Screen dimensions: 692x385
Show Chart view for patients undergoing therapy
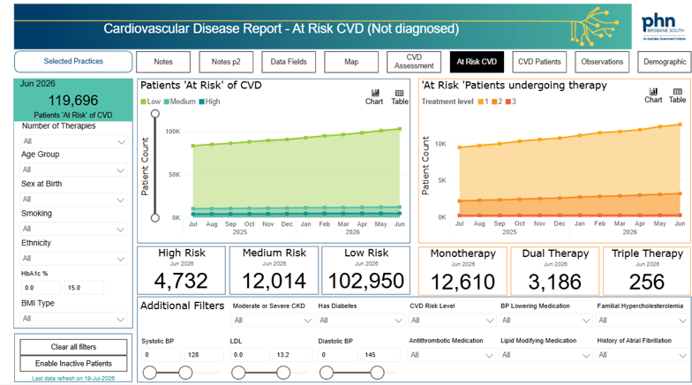pos(653,95)
